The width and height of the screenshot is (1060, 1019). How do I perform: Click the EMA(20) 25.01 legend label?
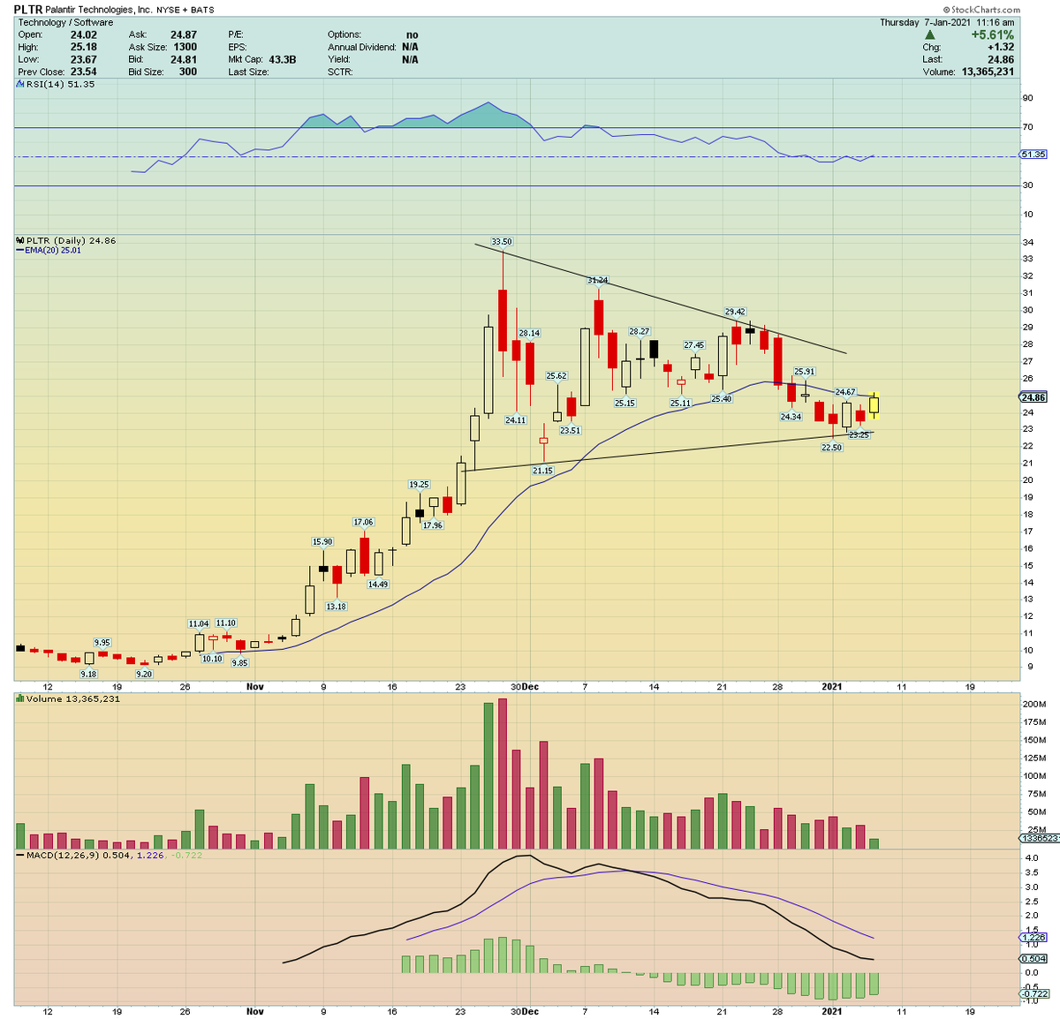pos(51,251)
